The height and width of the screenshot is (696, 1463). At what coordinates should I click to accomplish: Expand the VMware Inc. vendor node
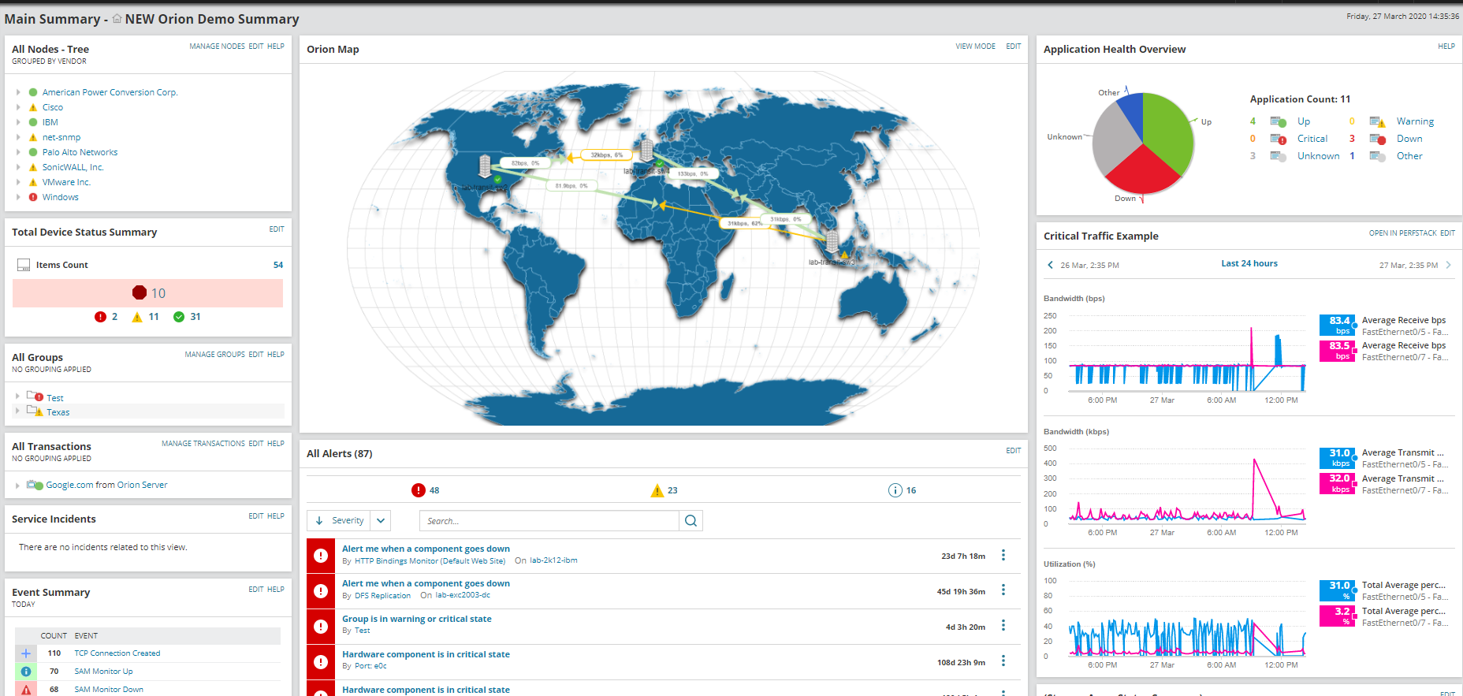(18, 182)
